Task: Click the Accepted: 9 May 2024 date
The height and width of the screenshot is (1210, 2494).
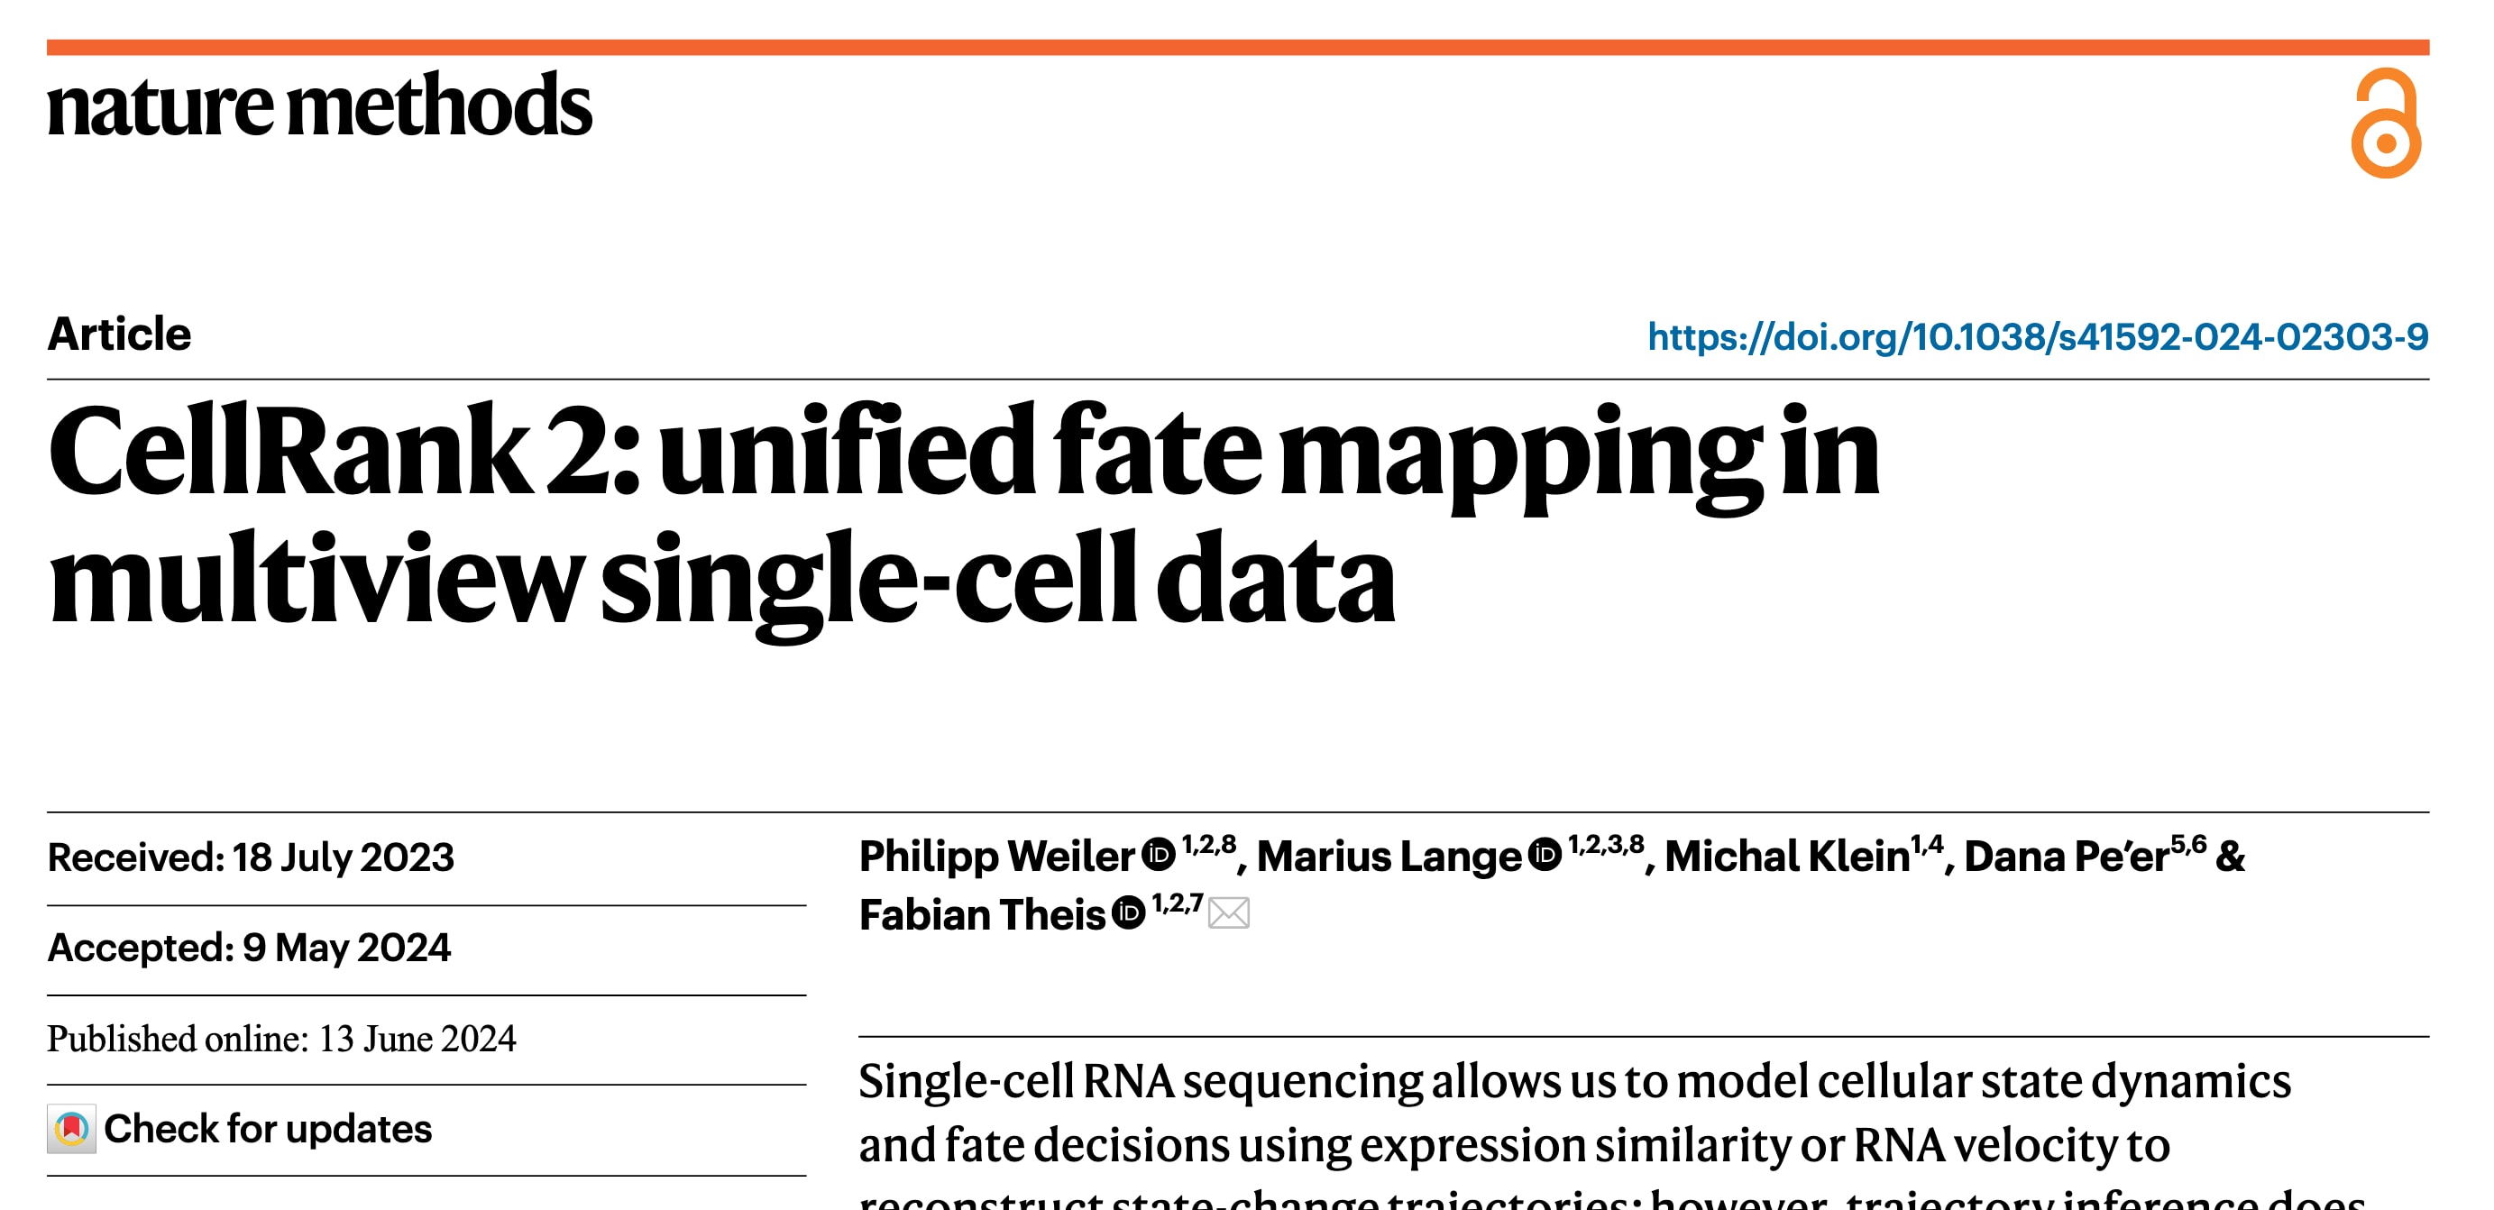Action: 249,948
